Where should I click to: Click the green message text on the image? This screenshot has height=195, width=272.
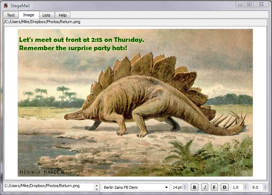tap(82, 44)
